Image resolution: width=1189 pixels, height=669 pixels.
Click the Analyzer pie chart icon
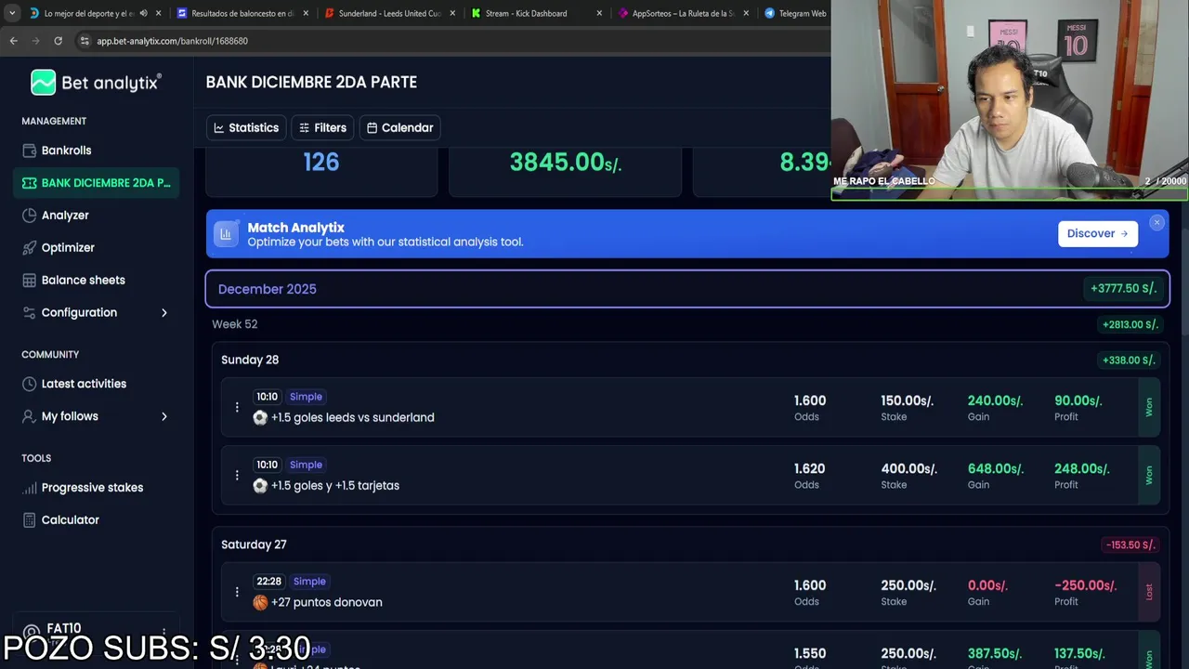point(30,216)
